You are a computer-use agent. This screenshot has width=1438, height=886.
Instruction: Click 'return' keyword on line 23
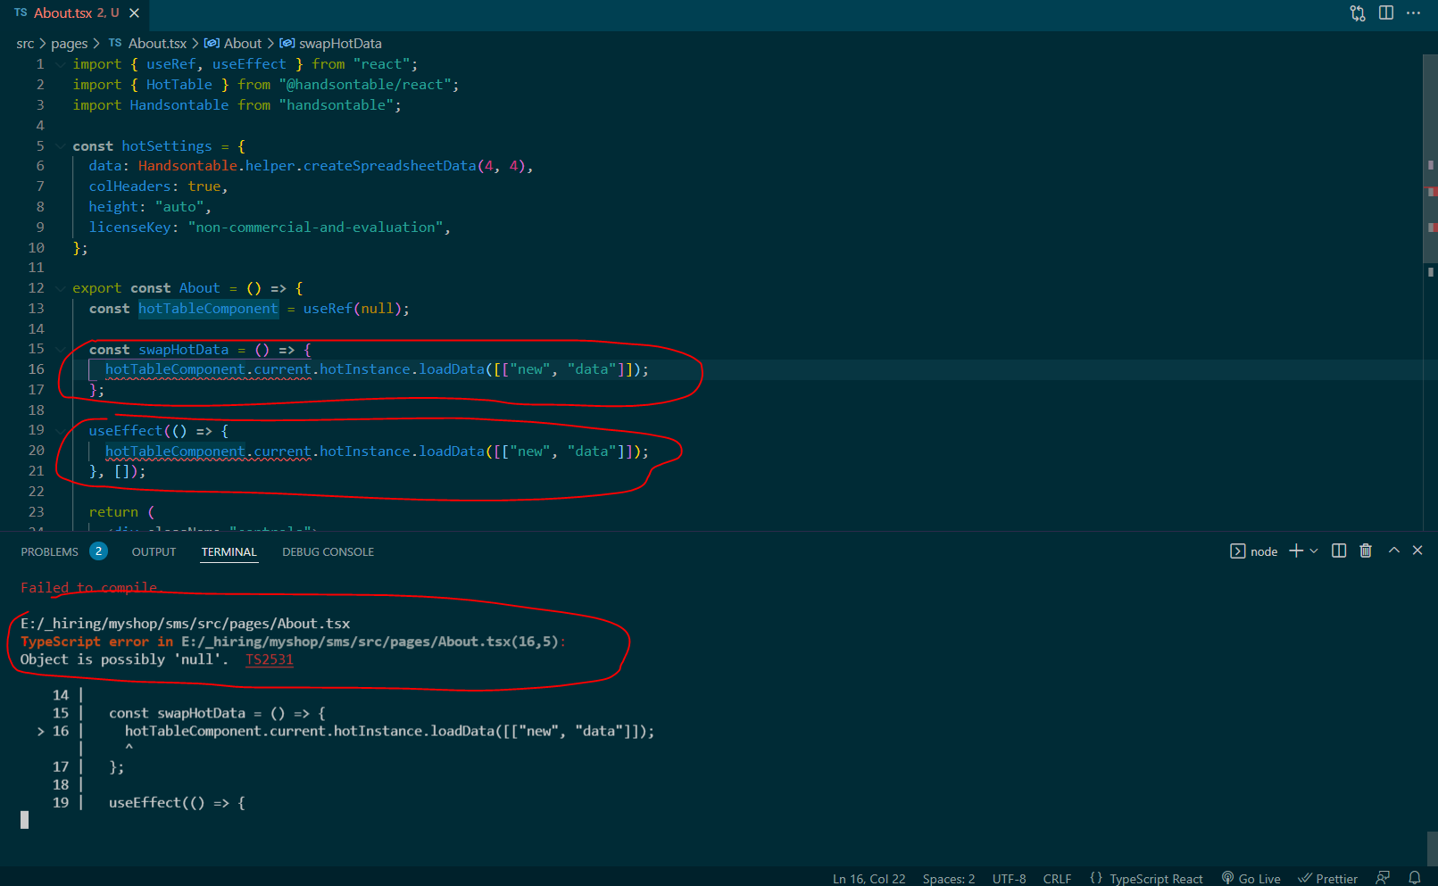[x=113, y=512]
